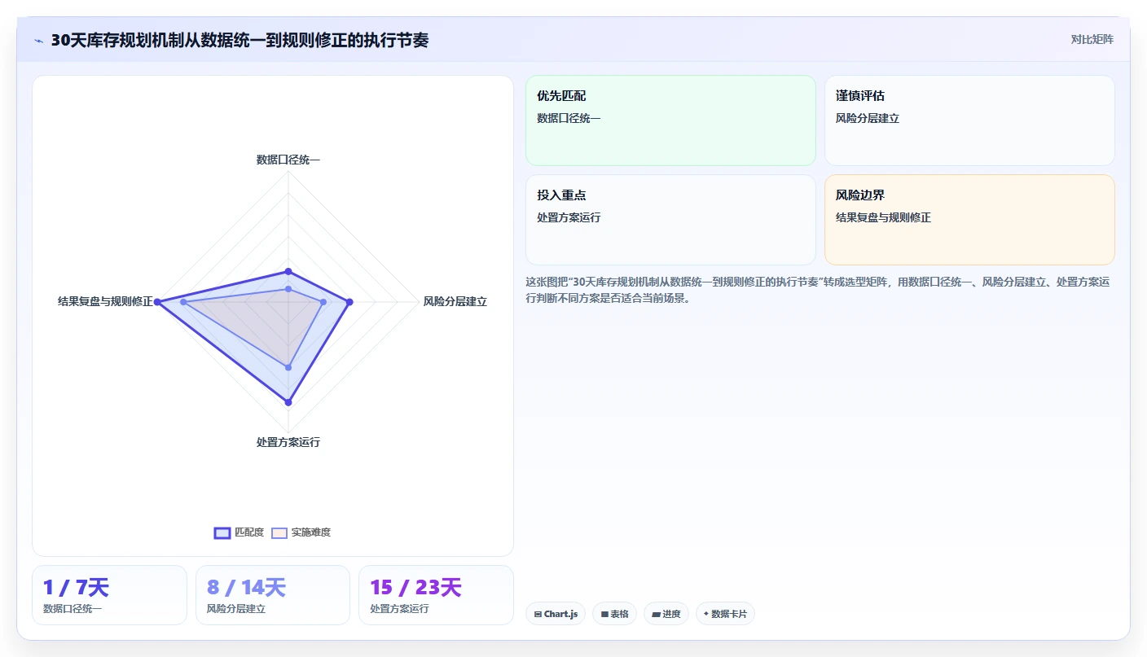Toggle the 实施难度 legend item
The height and width of the screenshot is (657, 1147).
pyautogui.click(x=301, y=532)
